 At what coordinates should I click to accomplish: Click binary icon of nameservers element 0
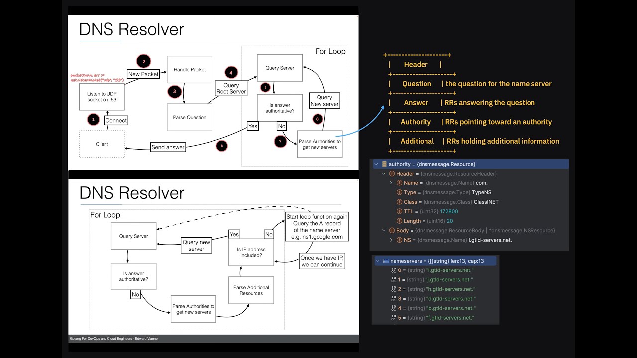394,270
